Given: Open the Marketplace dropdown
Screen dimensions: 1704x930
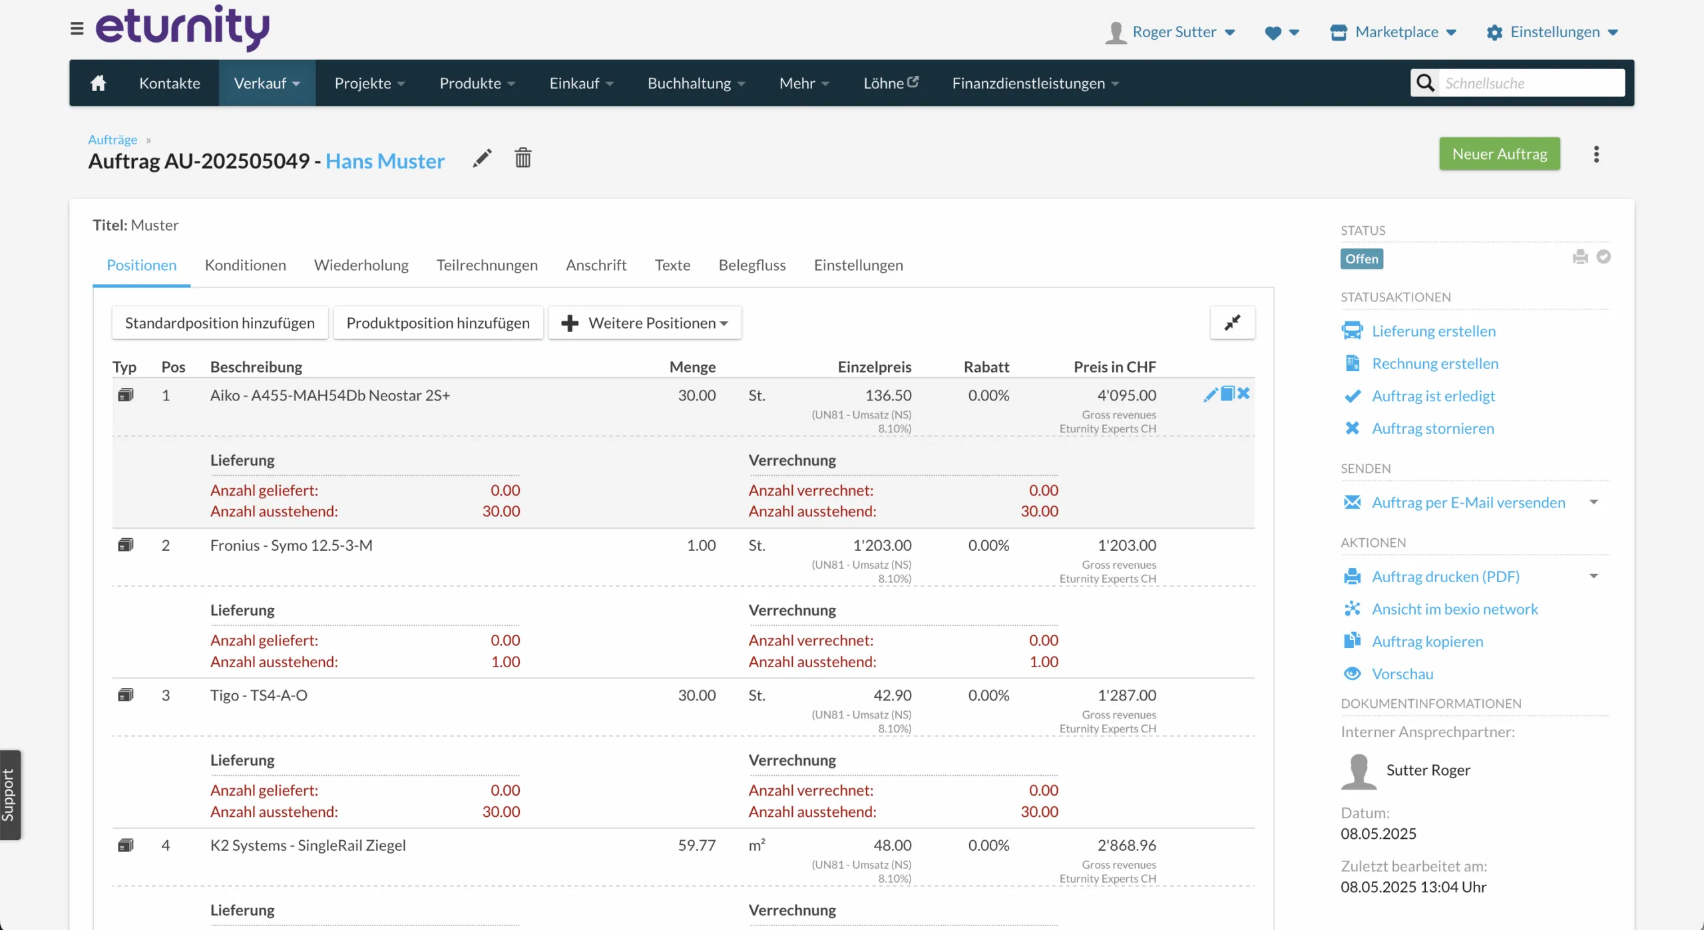Looking at the screenshot, I should point(1393,32).
